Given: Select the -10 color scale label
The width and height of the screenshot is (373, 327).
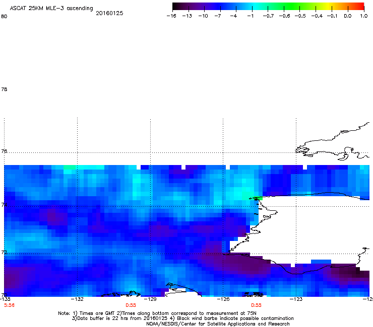Looking at the screenshot, I should 203,16.
